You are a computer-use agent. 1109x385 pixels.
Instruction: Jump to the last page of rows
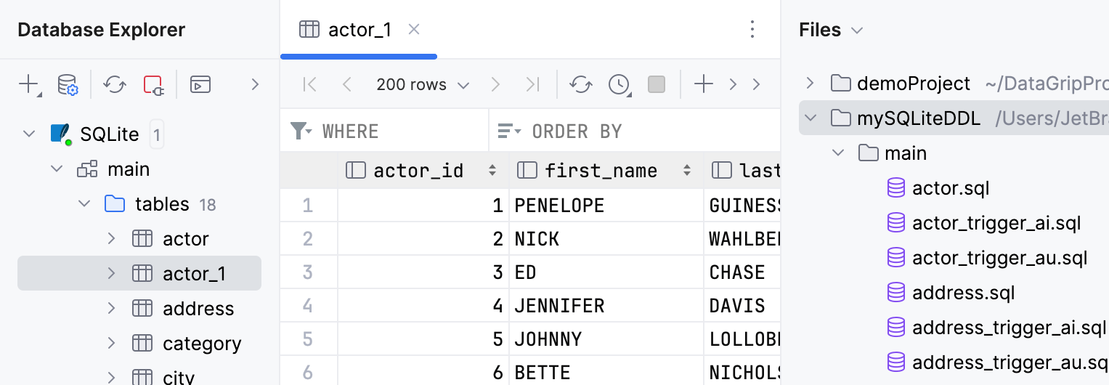click(x=532, y=84)
